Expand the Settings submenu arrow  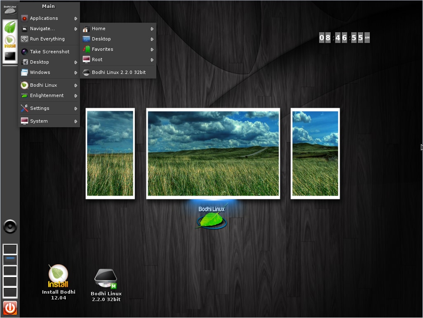(76, 108)
